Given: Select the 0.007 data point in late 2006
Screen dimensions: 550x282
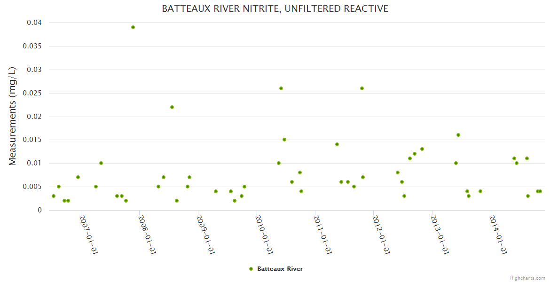Looking at the screenshot, I should click(78, 177).
